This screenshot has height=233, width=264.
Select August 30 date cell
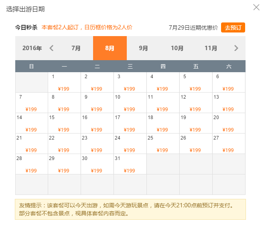point(97,164)
